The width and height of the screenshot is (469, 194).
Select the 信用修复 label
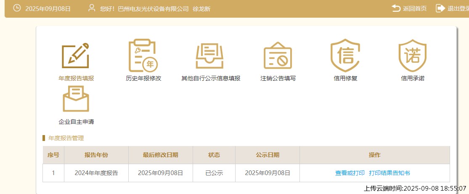[345, 79]
